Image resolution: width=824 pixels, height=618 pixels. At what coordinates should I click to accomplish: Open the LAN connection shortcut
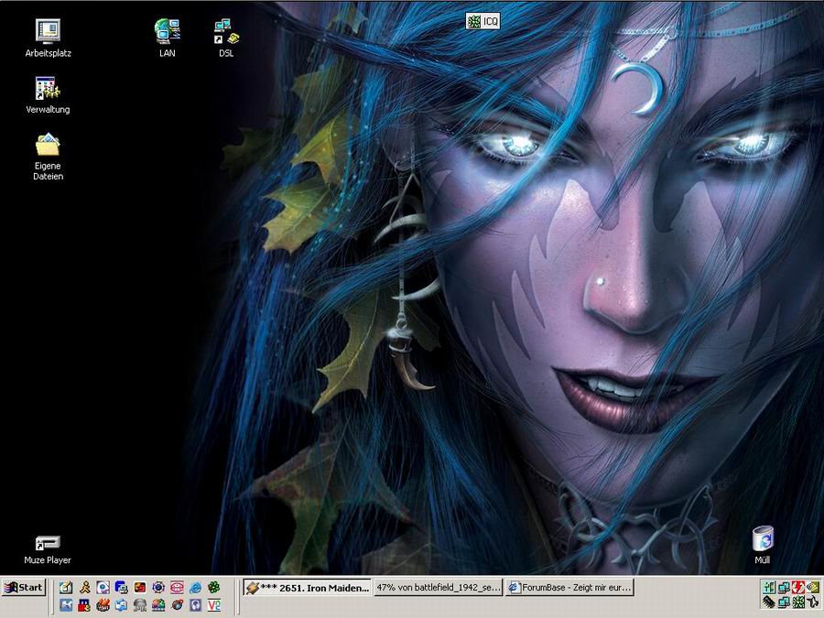coord(168,38)
